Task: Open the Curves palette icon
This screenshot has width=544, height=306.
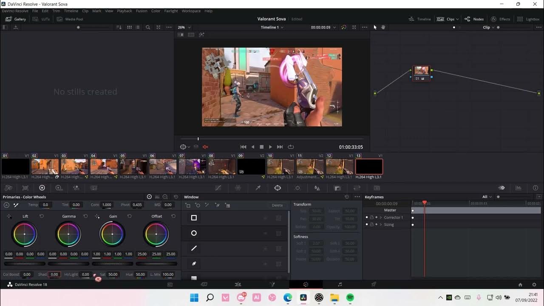Action: [x=218, y=188]
